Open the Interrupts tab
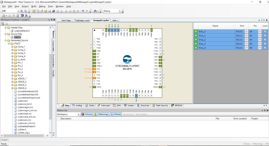The height and width of the screenshot is (146, 269). (104, 105)
